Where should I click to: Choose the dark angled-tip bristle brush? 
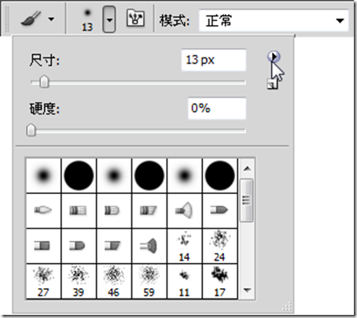pyautogui.click(x=114, y=246)
